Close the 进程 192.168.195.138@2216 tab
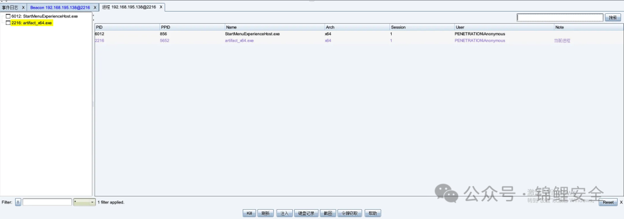This screenshot has height=219, width=624. (161, 7)
